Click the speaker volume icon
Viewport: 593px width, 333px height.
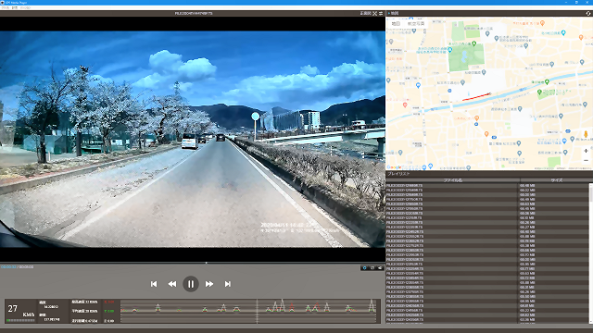[380, 268]
